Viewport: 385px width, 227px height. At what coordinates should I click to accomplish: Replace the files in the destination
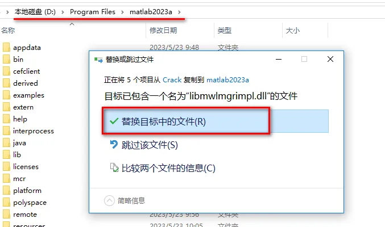216,121
